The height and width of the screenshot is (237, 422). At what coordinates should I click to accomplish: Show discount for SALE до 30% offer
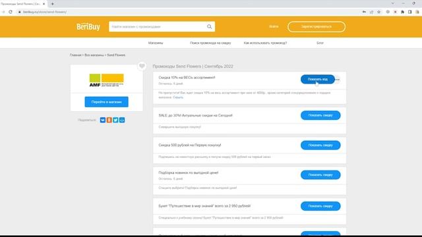320,115
